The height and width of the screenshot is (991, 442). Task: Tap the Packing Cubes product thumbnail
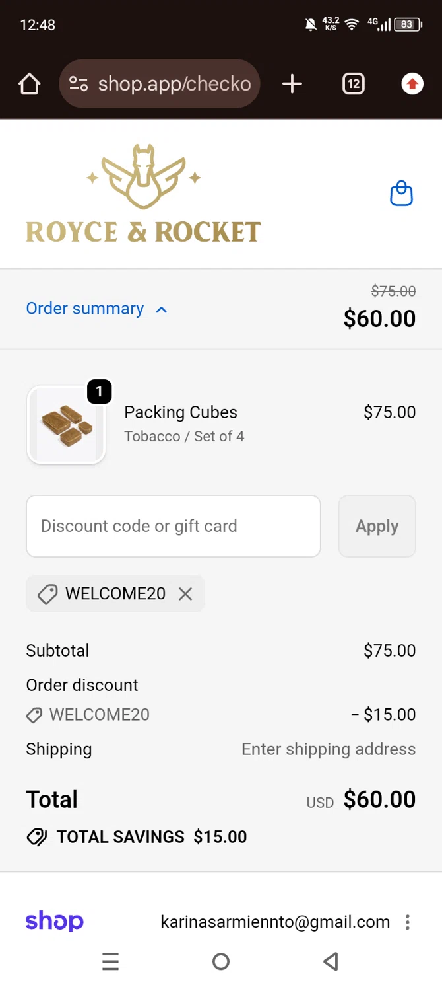pos(66,425)
